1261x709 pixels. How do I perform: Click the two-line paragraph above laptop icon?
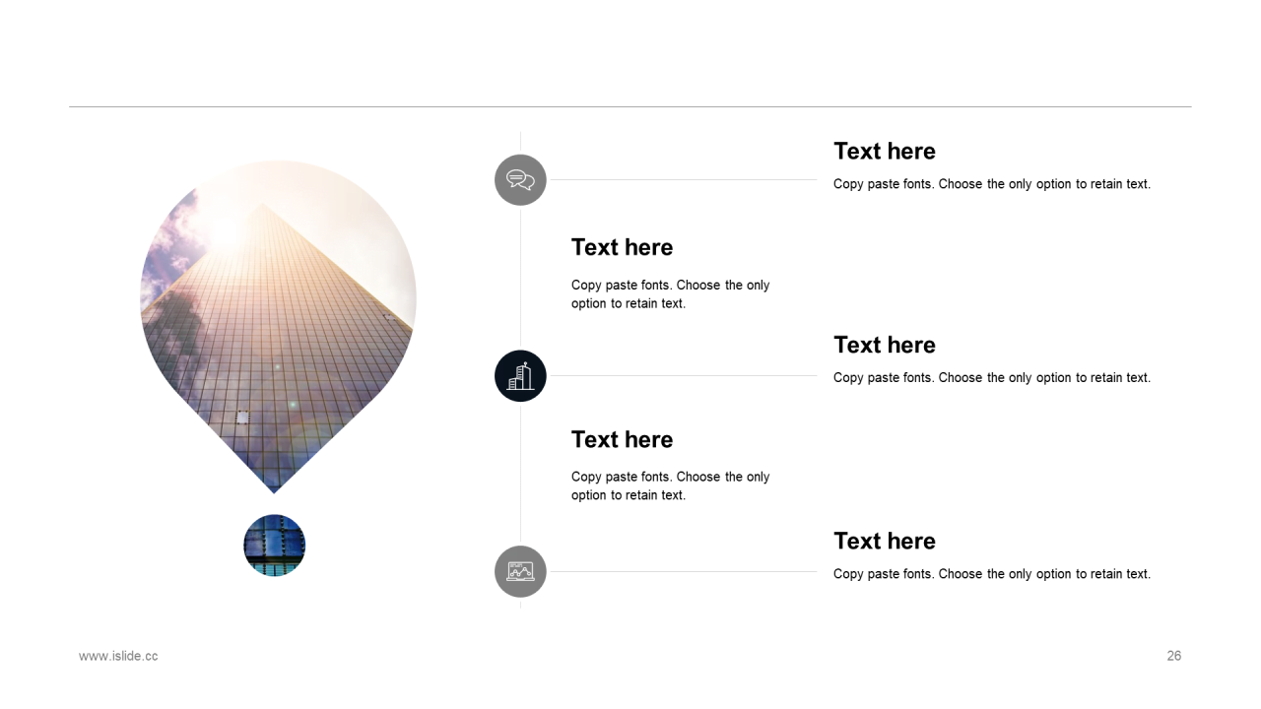click(671, 485)
